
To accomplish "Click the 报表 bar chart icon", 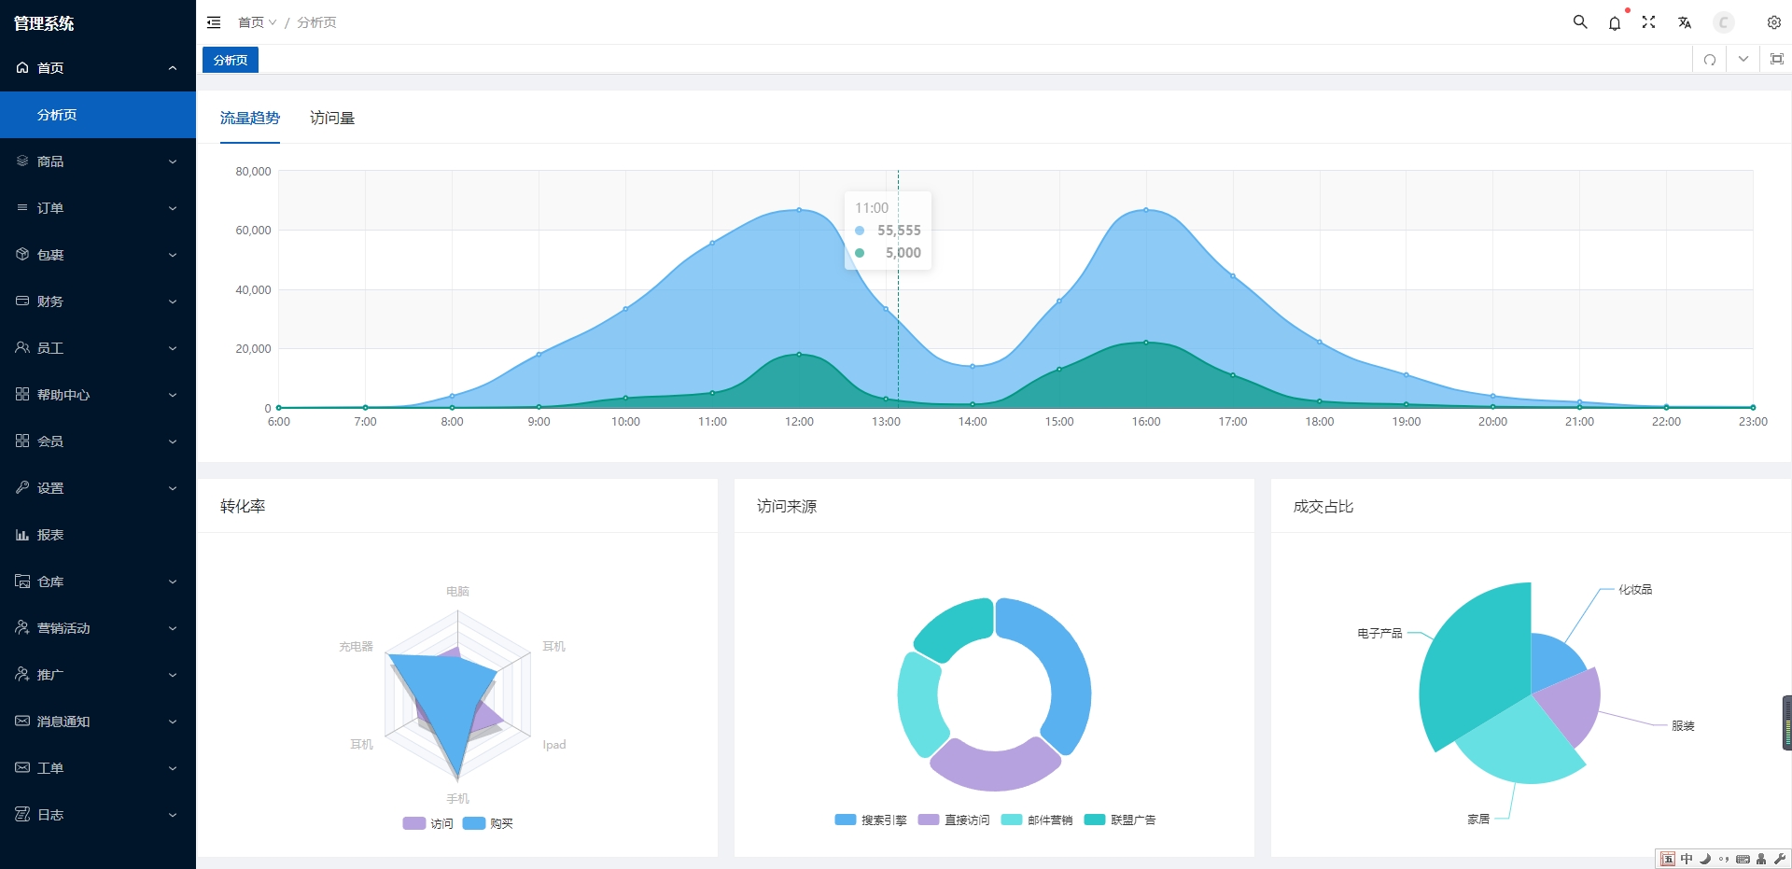I will click(x=22, y=535).
